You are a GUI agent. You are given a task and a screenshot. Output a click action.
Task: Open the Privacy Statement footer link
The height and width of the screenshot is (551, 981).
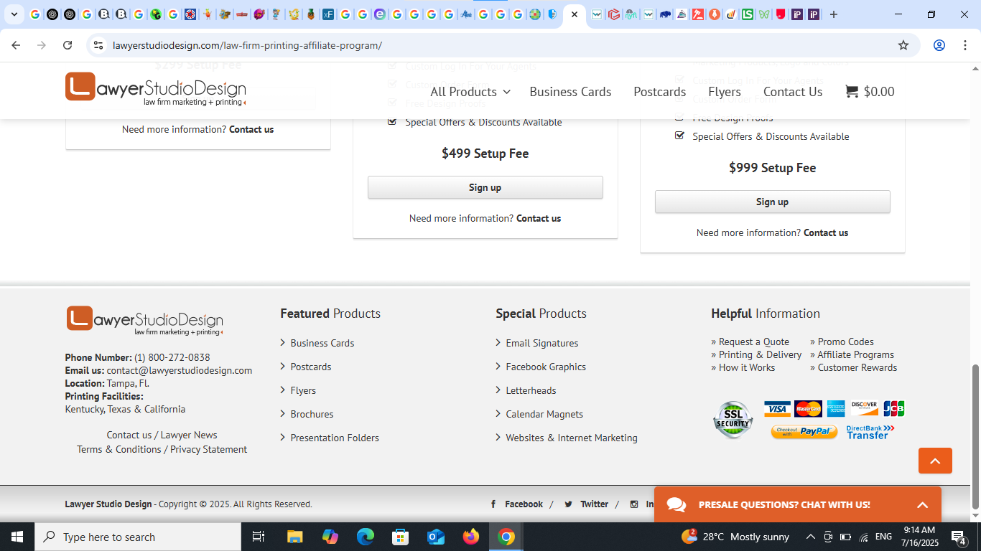pos(208,449)
